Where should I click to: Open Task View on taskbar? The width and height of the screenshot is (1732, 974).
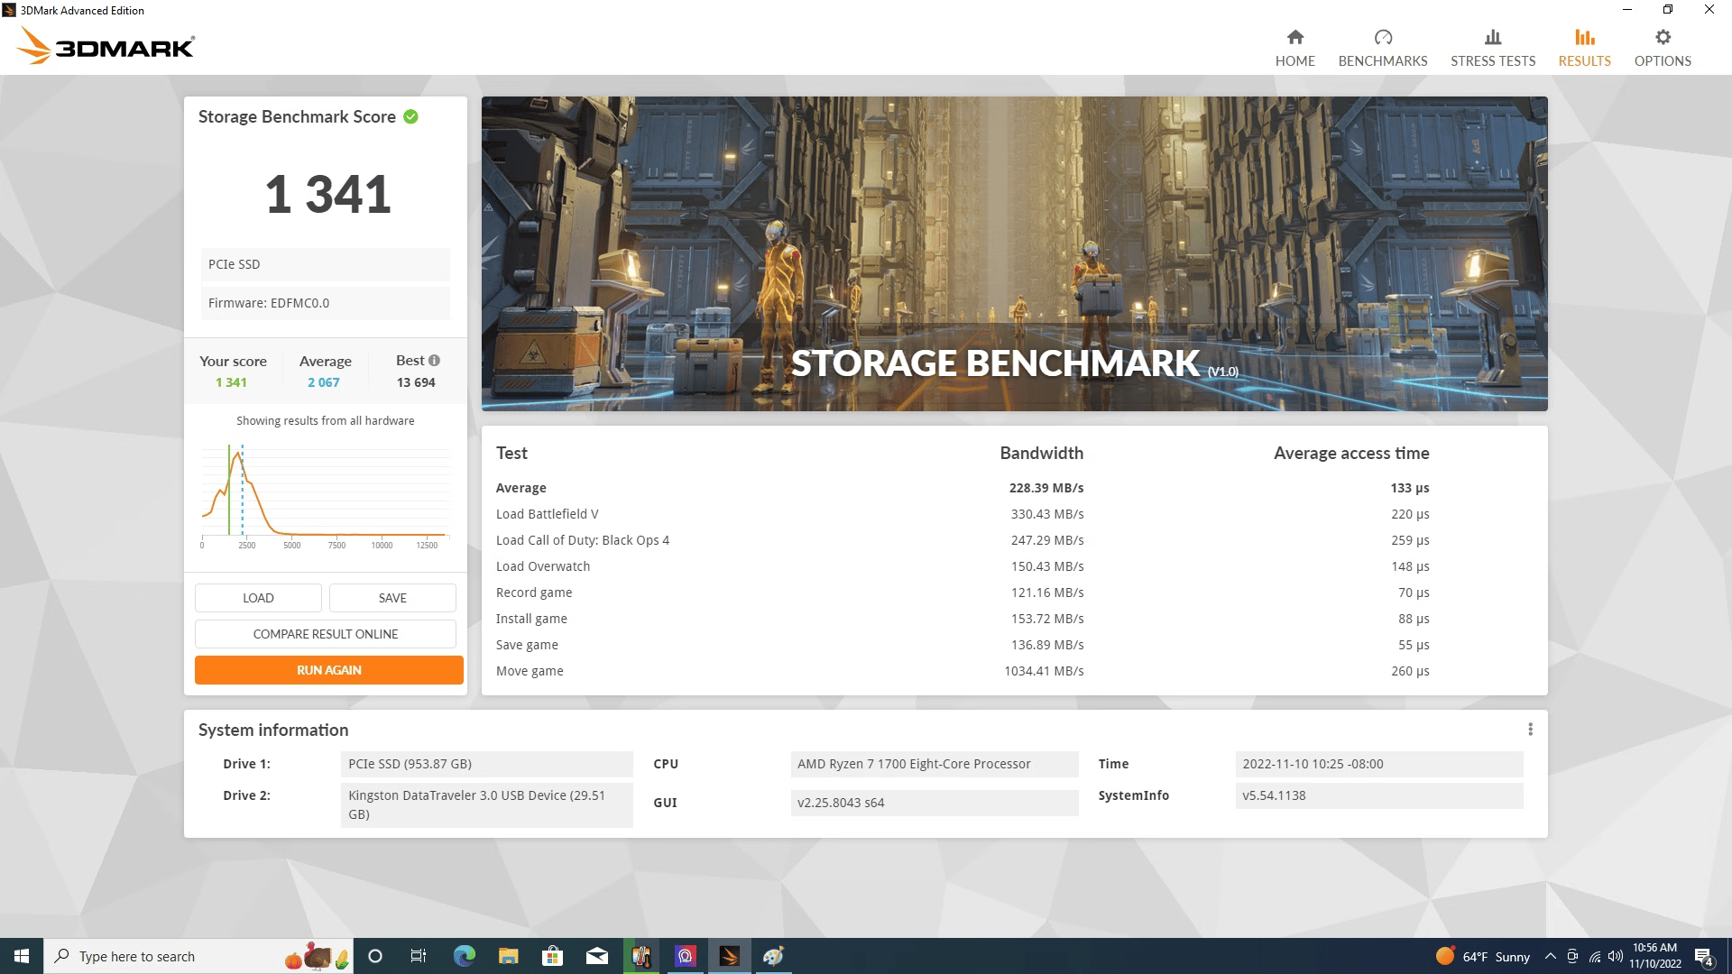pos(419,956)
